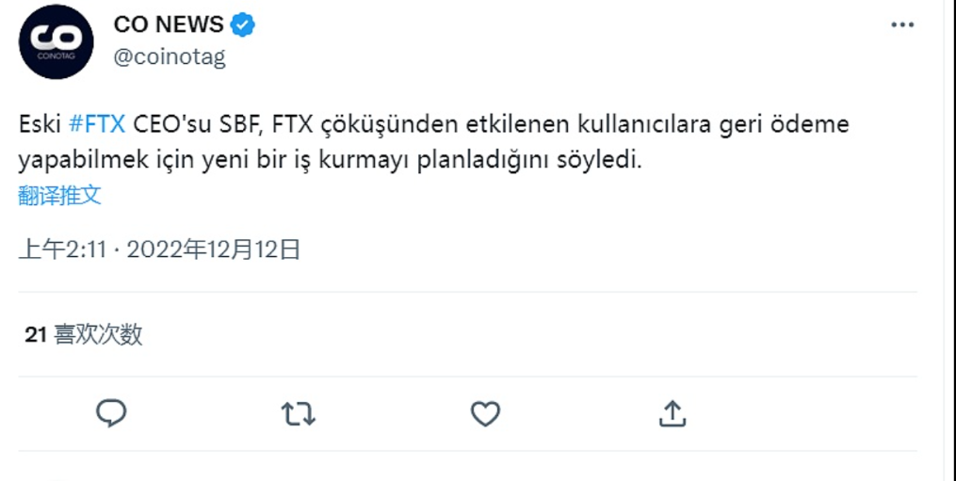This screenshot has height=481, width=956.
Task: Click the word söyledi ending the tweet
Action: point(604,160)
